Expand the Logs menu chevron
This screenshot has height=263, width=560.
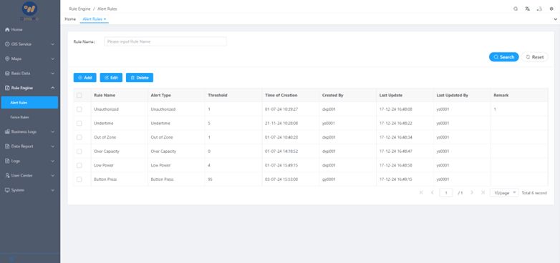pyautogui.click(x=53, y=161)
